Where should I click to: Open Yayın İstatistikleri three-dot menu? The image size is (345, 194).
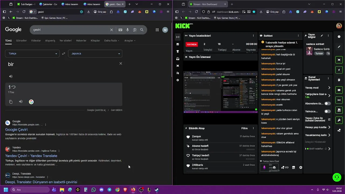(253, 36)
